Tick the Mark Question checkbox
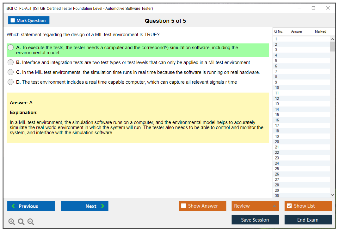 [13, 21]
